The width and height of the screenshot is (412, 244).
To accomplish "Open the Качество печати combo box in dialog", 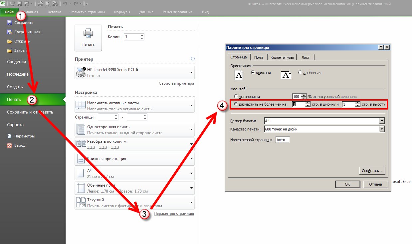I will click(324, 129).
